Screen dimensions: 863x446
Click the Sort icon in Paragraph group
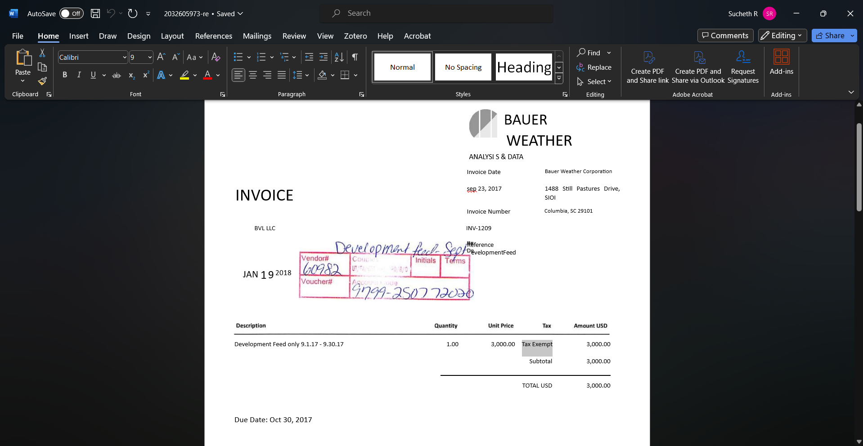(339, 57)
